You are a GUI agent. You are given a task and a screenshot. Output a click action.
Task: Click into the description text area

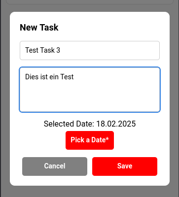(x=90, y=90)
